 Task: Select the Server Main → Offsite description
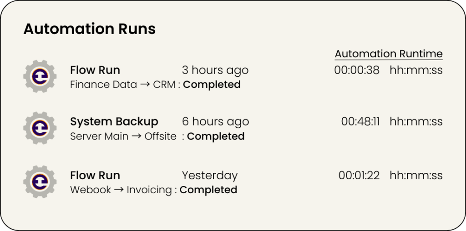point(123,136)
